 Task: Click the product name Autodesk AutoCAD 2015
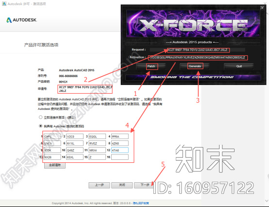pyautogui.click(x=77, y=70)
